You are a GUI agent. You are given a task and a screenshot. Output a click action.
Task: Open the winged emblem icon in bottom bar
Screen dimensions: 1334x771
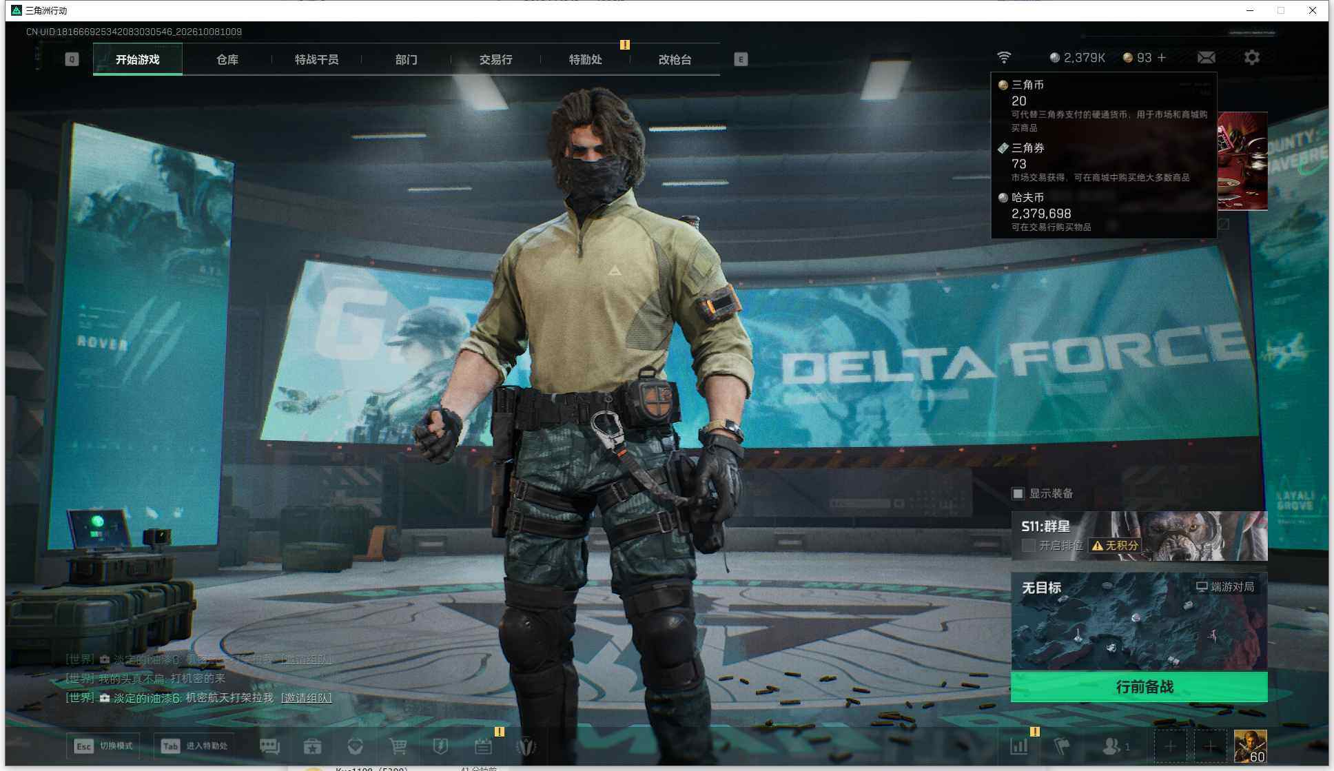526,746
